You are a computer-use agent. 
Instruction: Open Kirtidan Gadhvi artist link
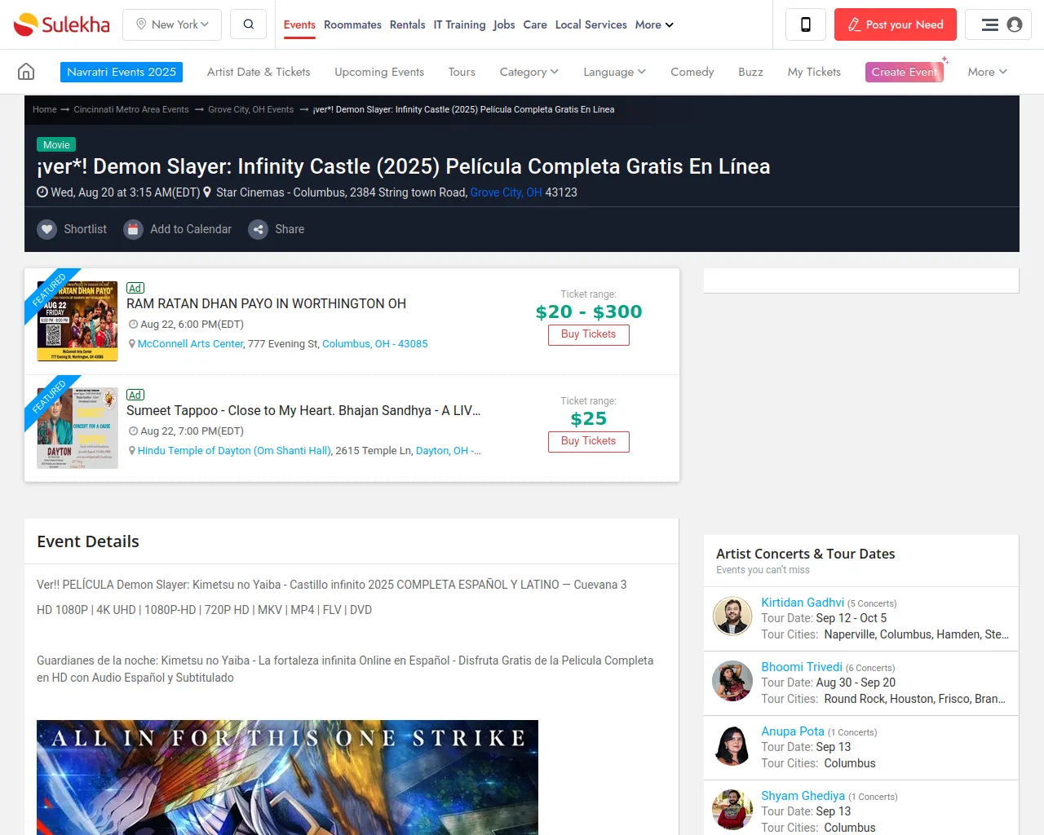(803, 603)
